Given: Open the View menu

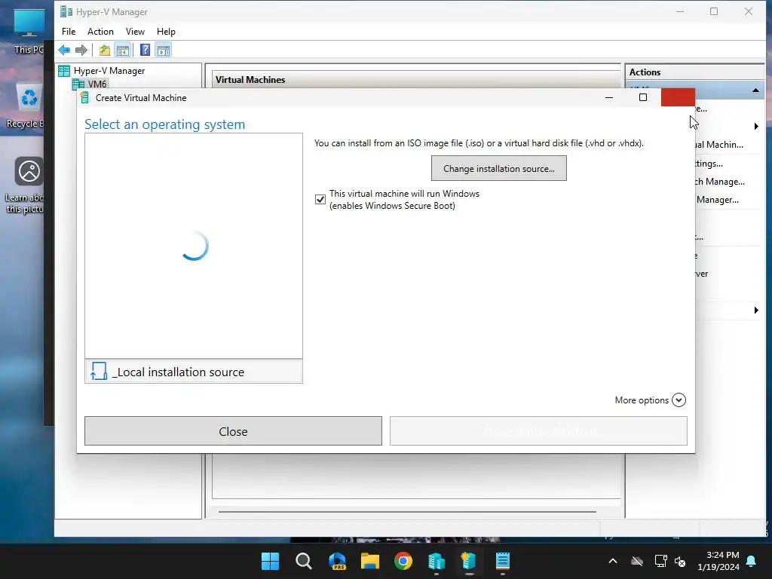Looking at the screenshot, I should coord(135,32).
